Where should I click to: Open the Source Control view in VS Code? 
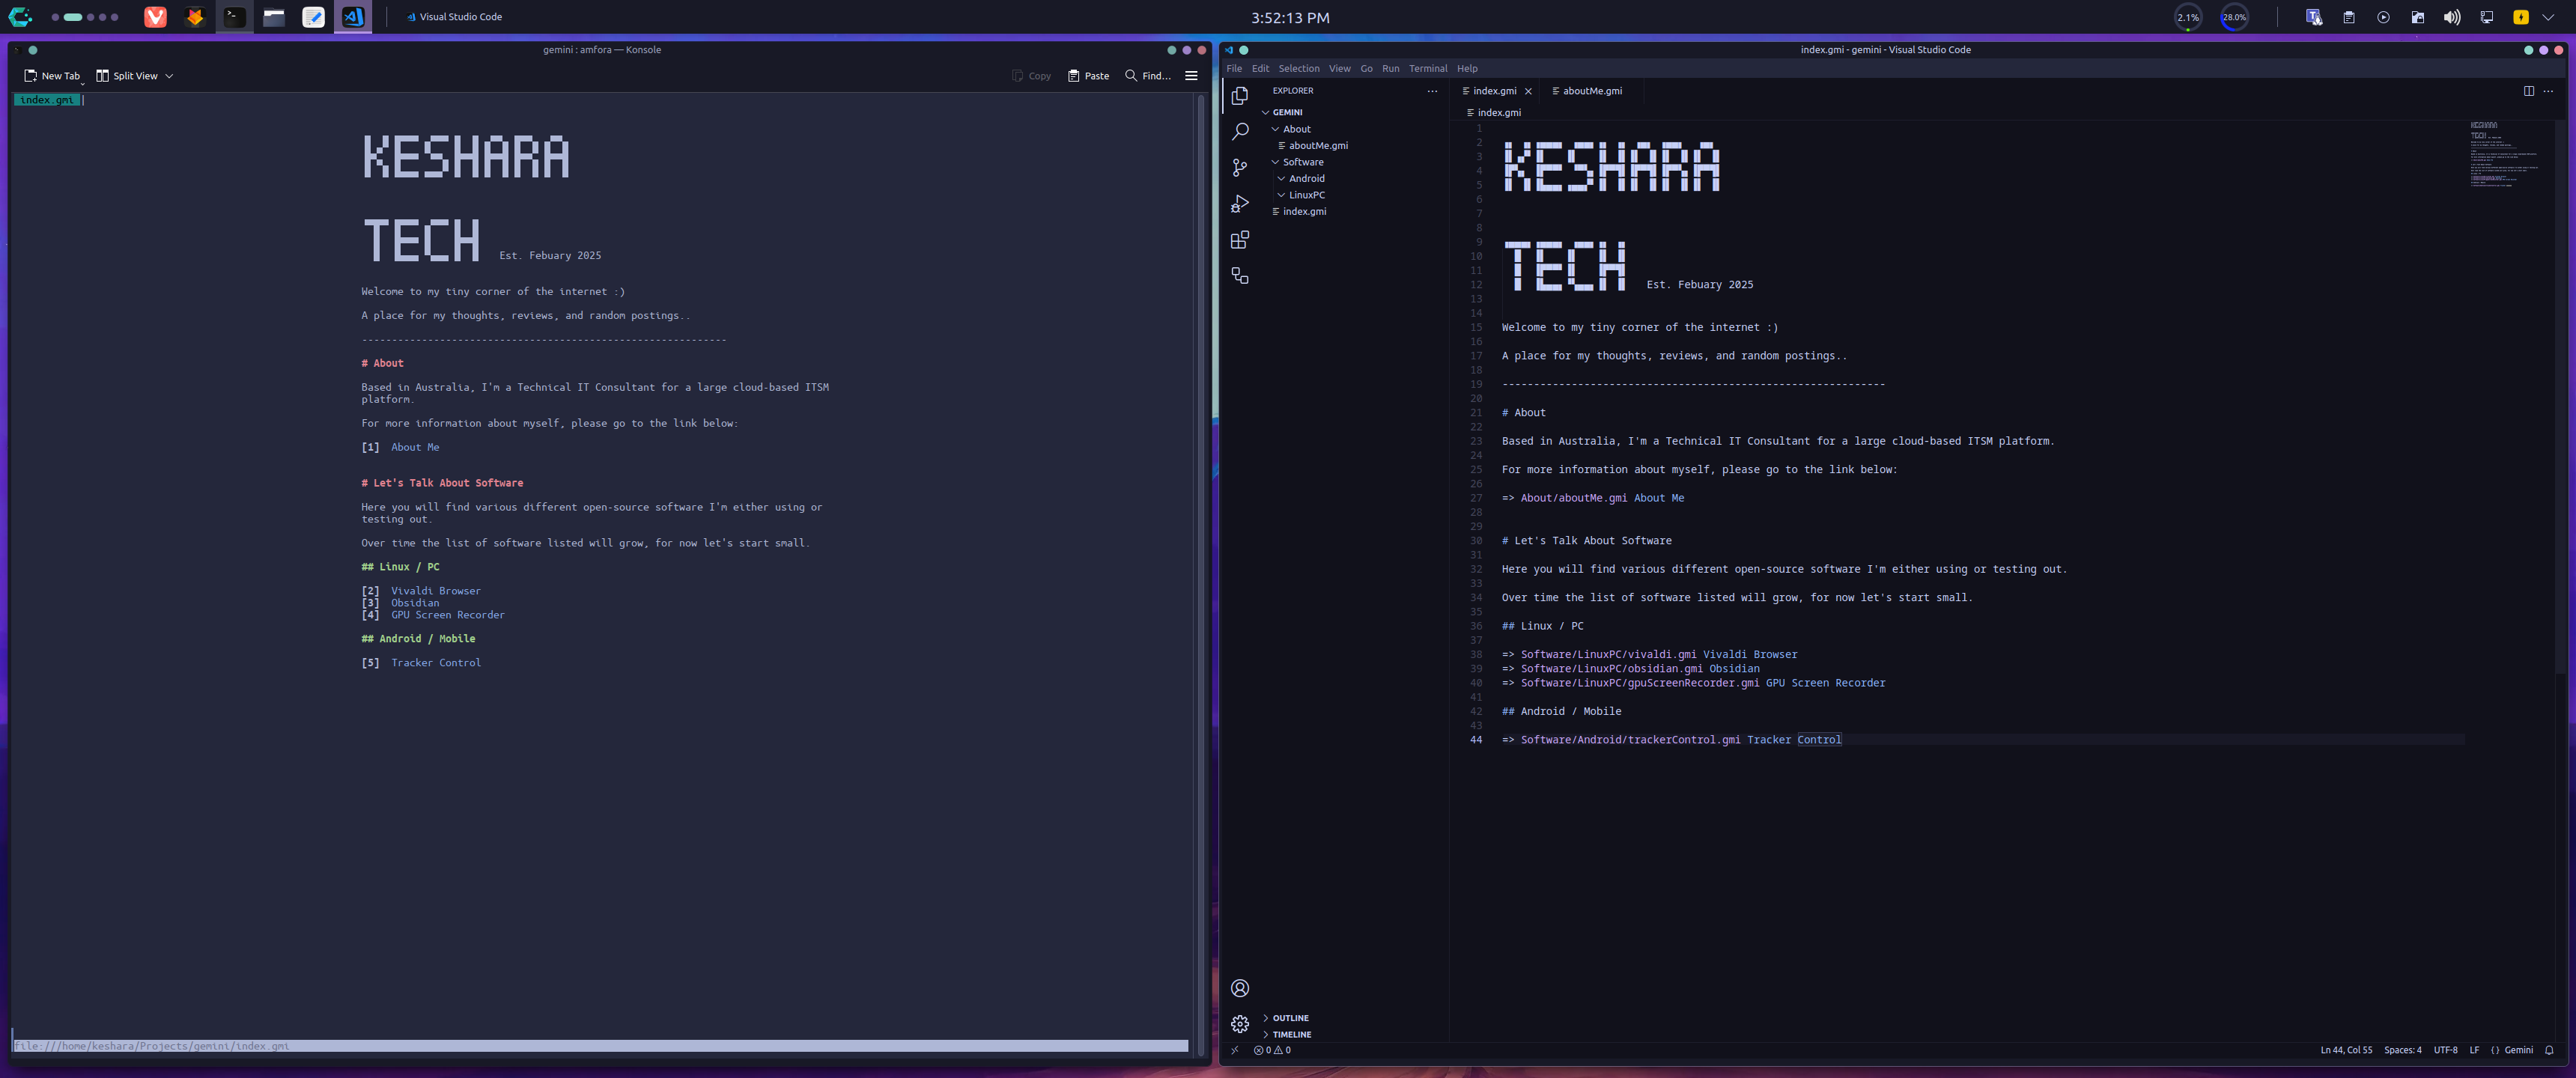pyautogui.click(x=1240, y=167)
